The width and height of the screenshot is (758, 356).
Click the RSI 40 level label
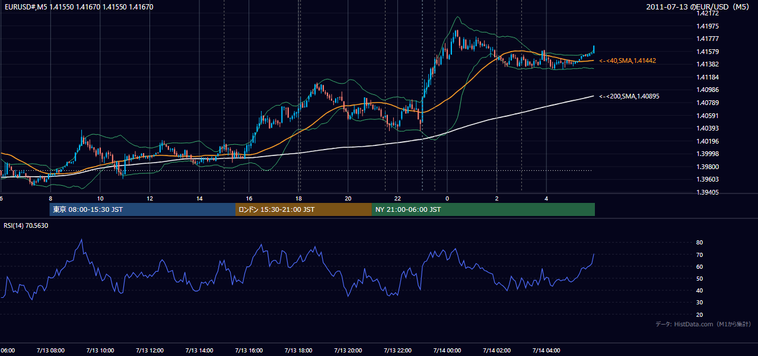click(x=699, y=291)
